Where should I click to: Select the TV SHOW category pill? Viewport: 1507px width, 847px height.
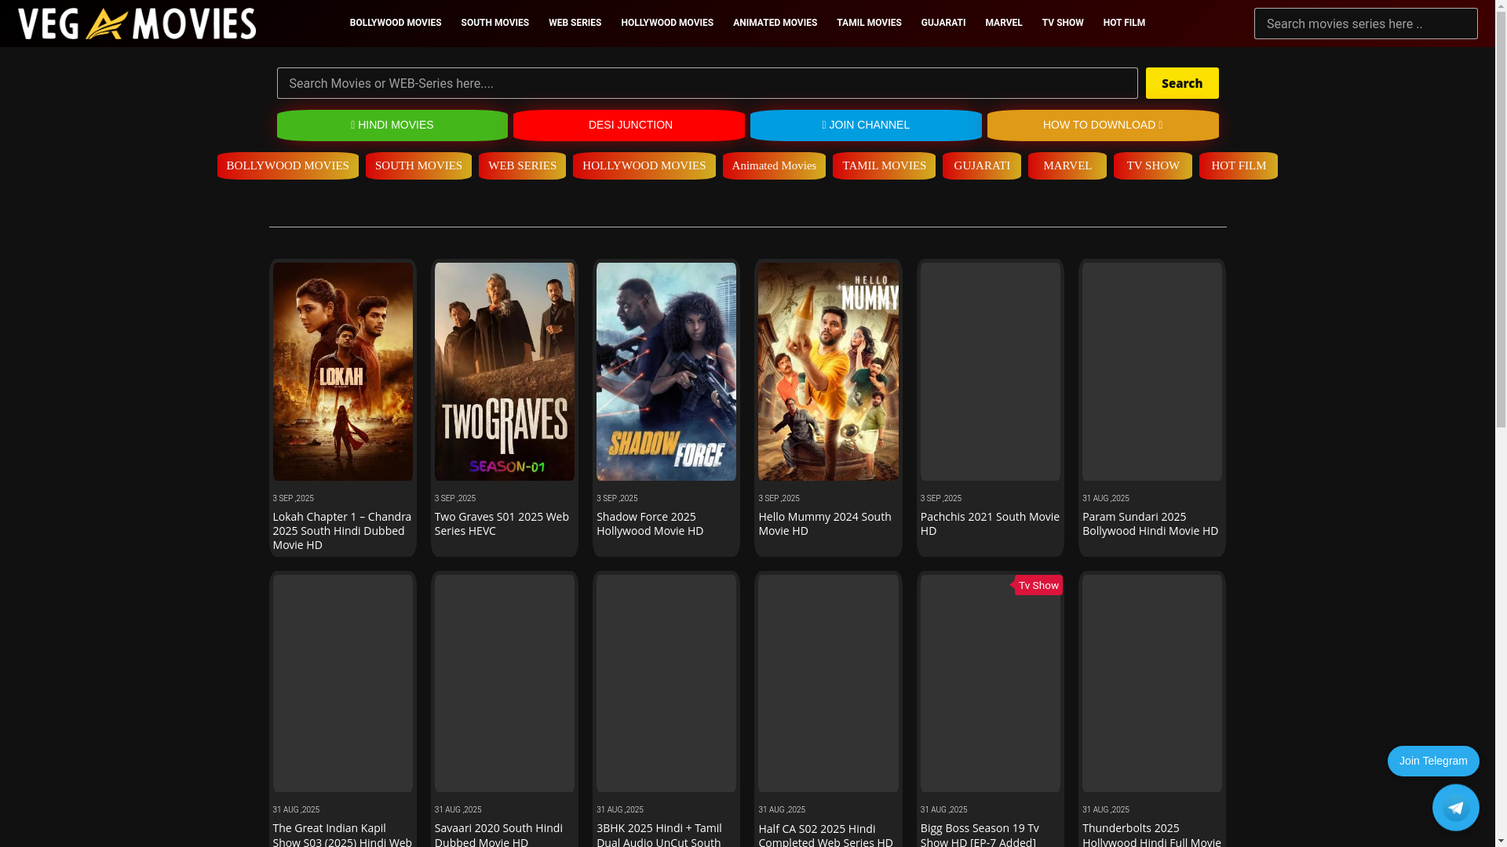pyautogui.click(x=1153, y=165)
